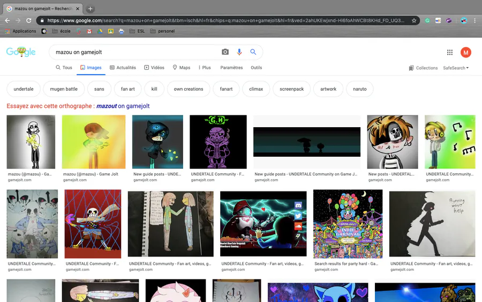This screenshot has height=302, width=482.
Task: Open Paramètres settings menu
Action: (231, 68)
